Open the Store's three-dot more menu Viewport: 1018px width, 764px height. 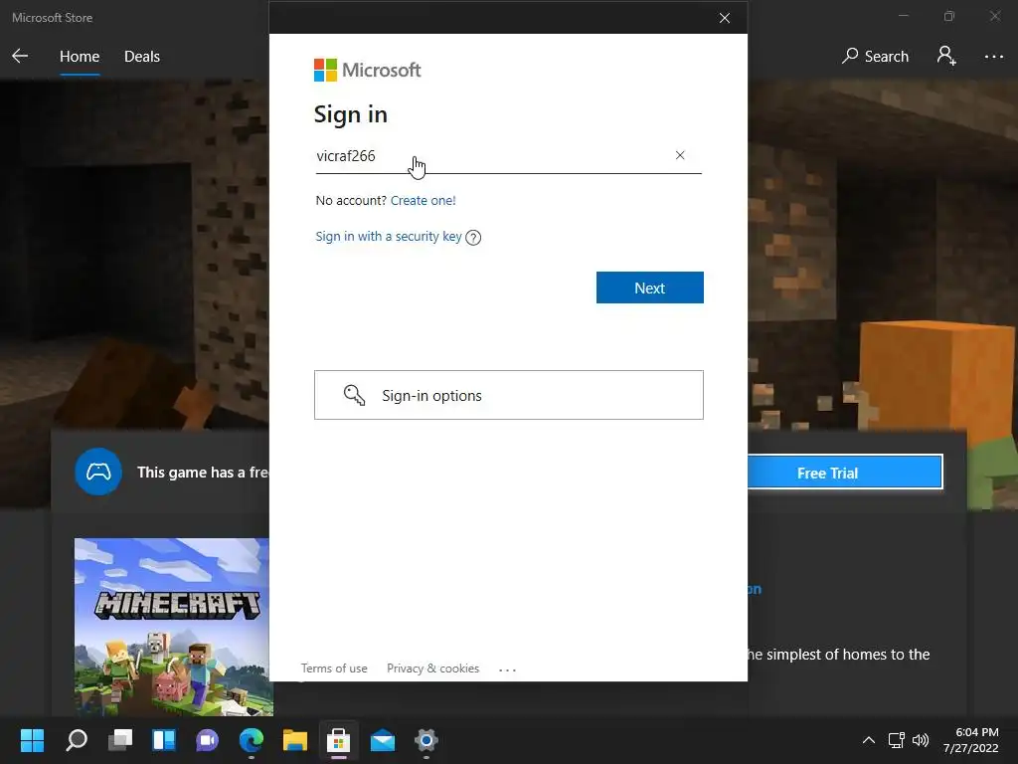coord(993,57)
